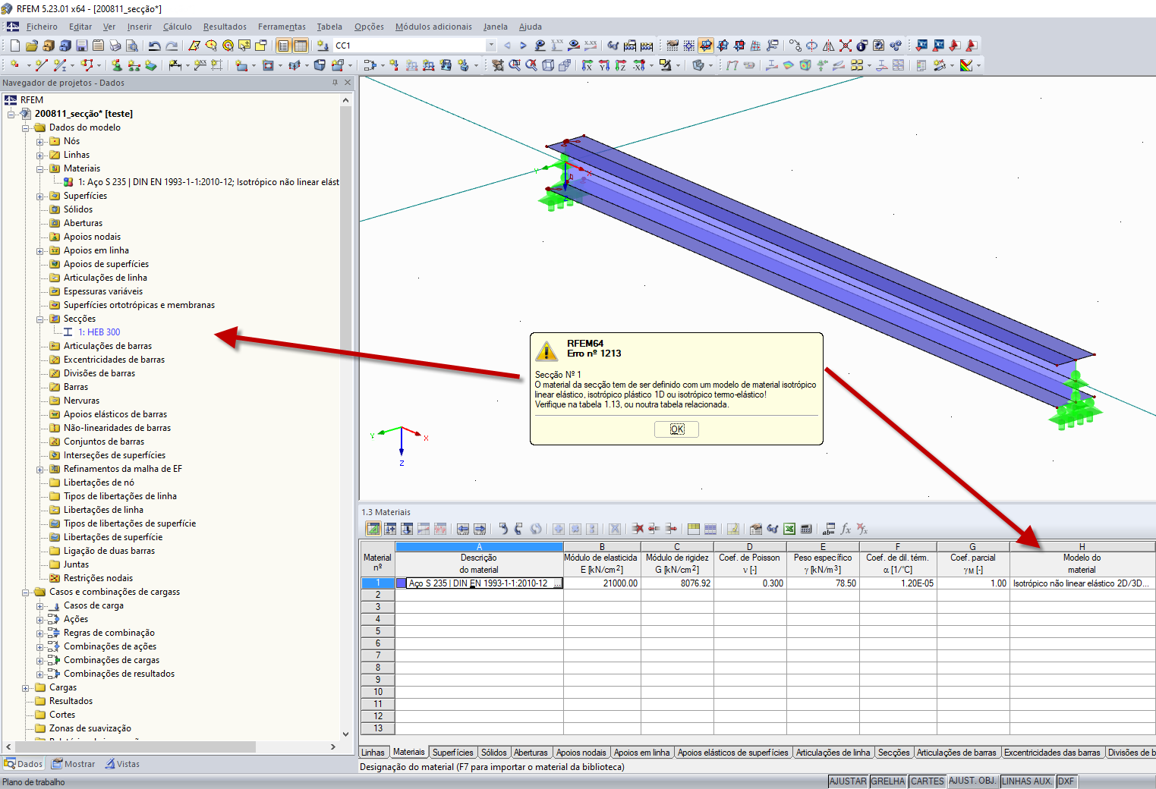Toggle the AJUSTAR snap status button
Screen dimensions: 1156x789
848,781
